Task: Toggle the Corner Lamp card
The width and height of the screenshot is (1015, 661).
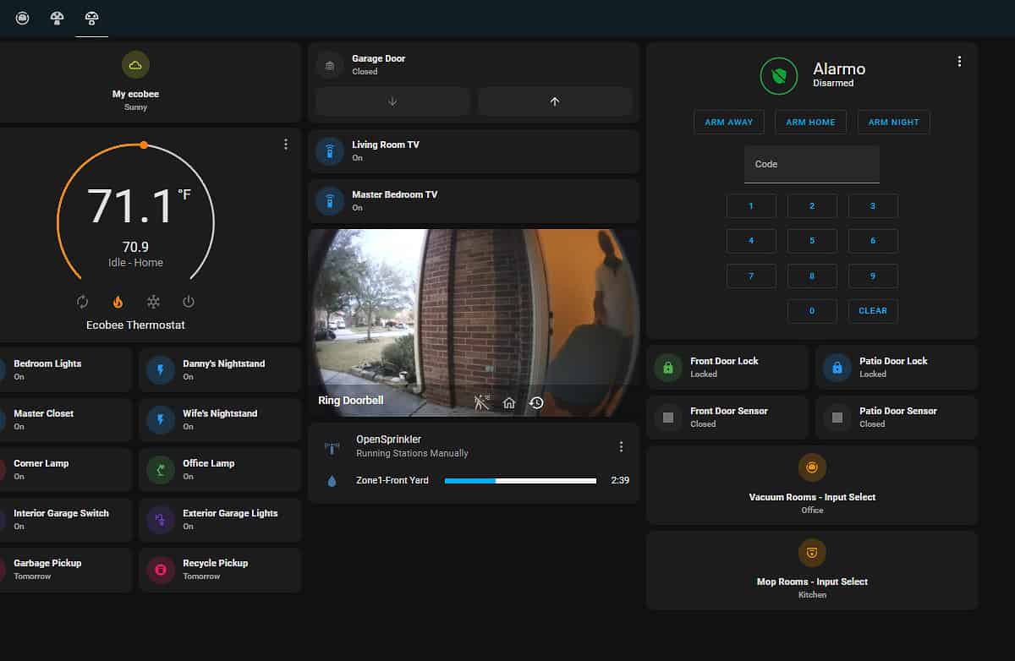Action: (x=65, y=469)
